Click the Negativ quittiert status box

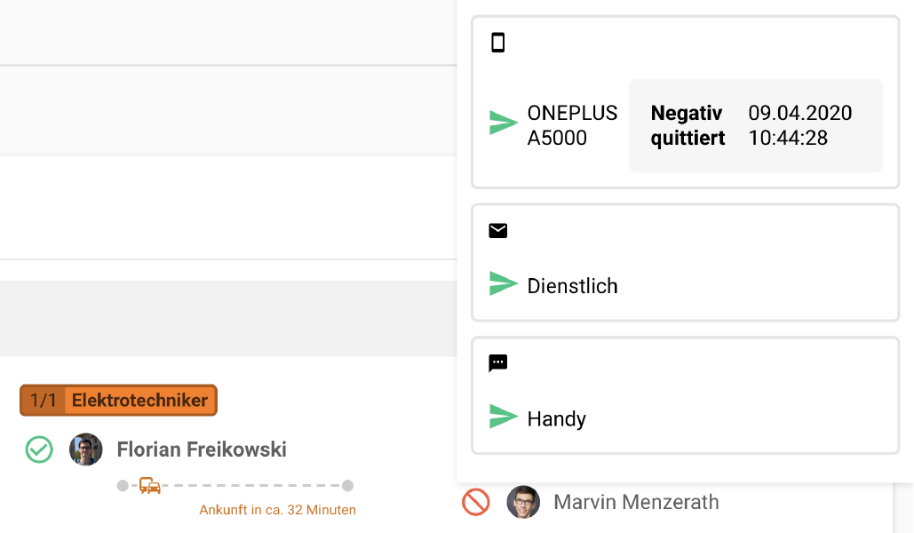tap(755, 125)
